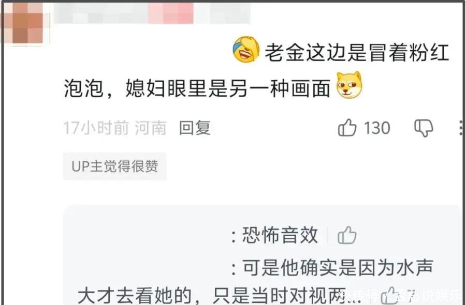The image size is (466, 305).
Task: Click the laughing-crying emoji in the comment
Action: pyautogui.click(x=246, y=50)
